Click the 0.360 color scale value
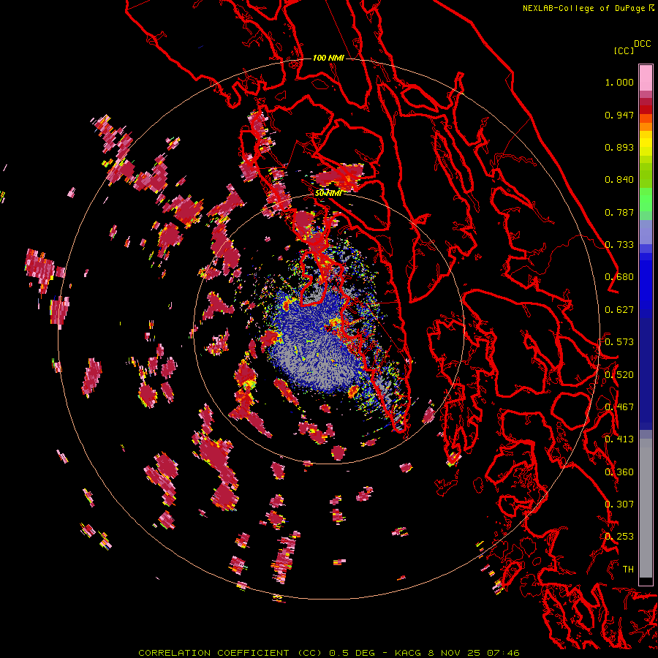 pyautogui.click(x=619, y=472)
